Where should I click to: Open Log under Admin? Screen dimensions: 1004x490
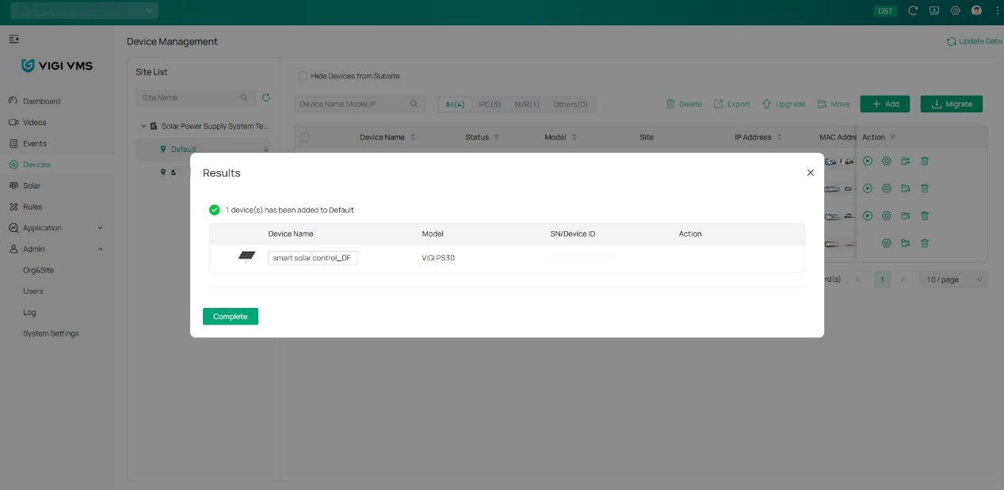tap(29, 313)
